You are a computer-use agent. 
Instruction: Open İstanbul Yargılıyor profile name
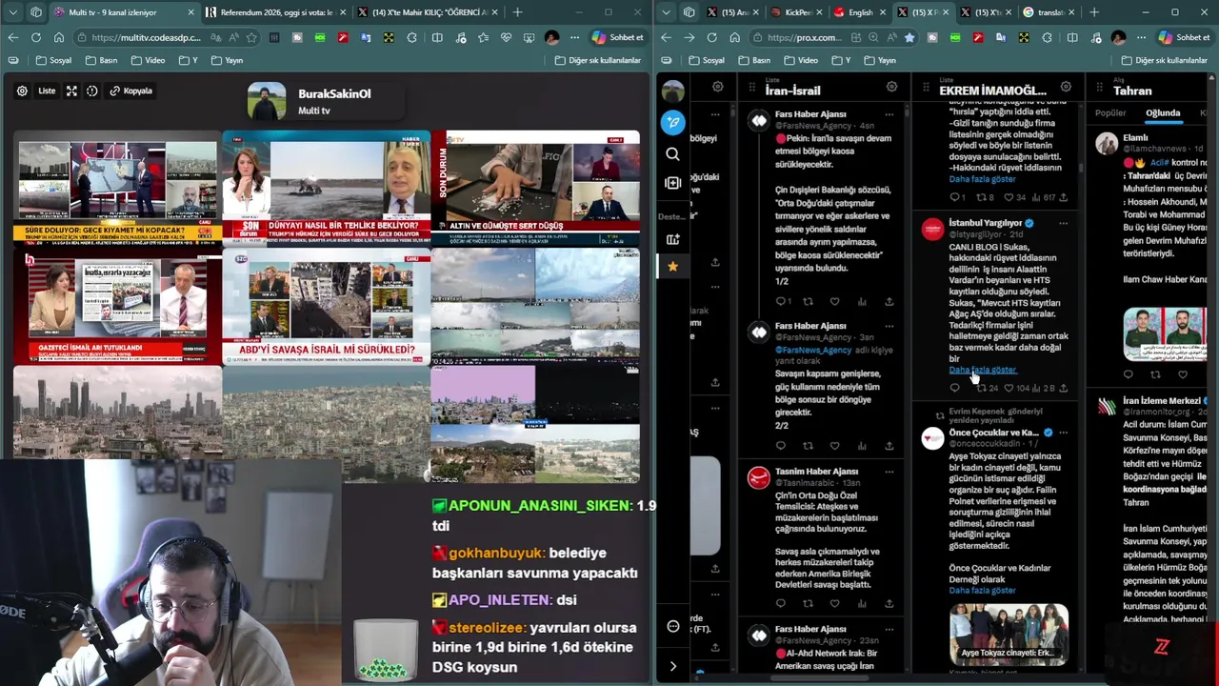985,223
